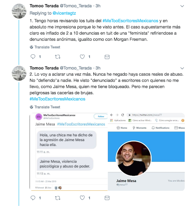196x206 pixels.
Task: Open Tomoo Terada name on second tweet
Action: [x=44, y=68]
